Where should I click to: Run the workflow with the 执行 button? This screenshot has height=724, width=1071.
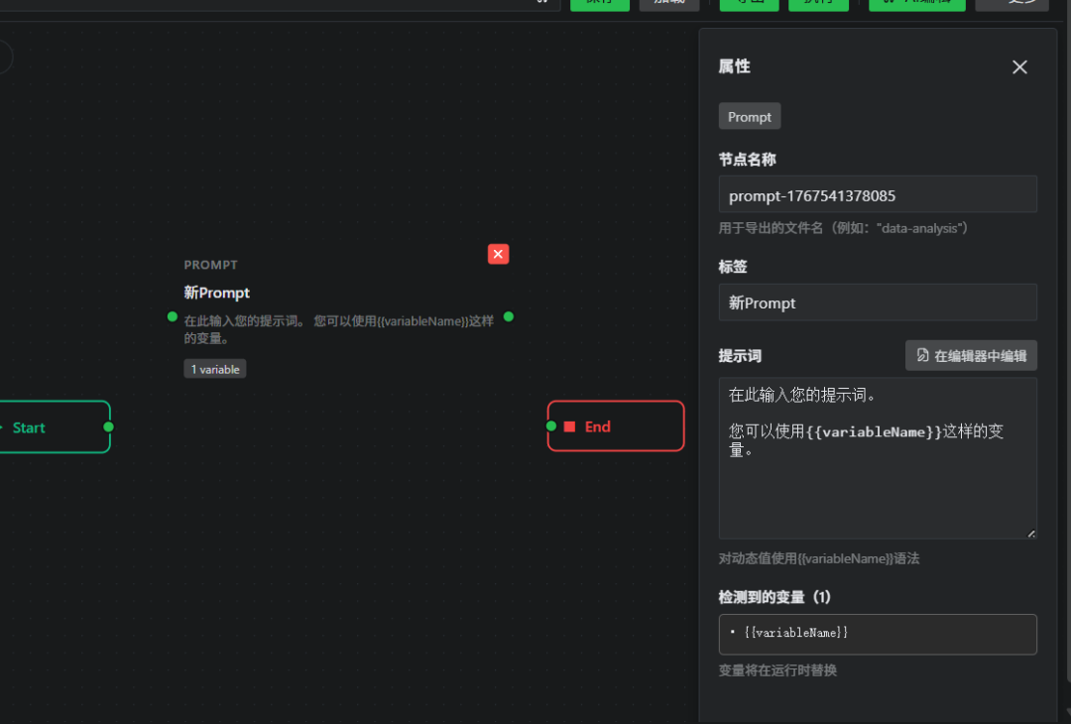(x=818, y=3)
